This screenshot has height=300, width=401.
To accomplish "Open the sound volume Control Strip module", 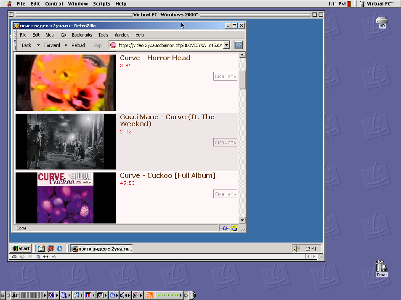I will [125, 295].
